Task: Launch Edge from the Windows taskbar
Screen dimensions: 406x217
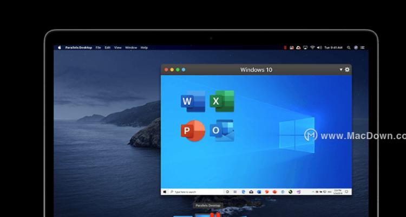Action: 244,192
